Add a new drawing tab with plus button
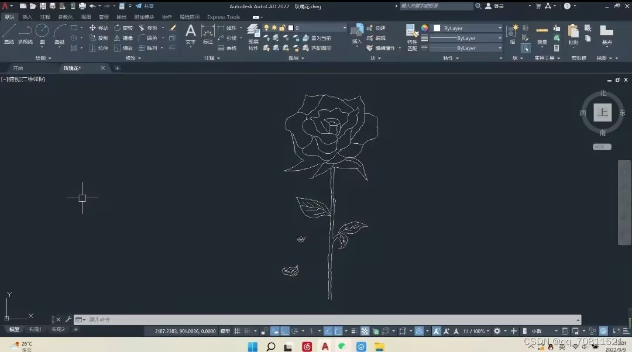The image size is (632, 352). 117,68
